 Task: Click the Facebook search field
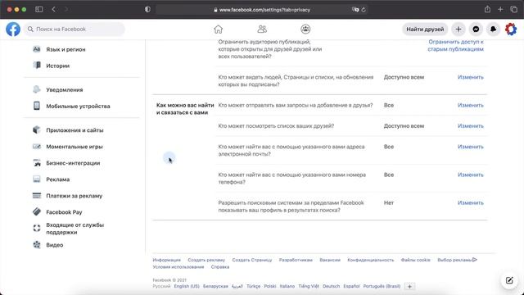[75, 29]
